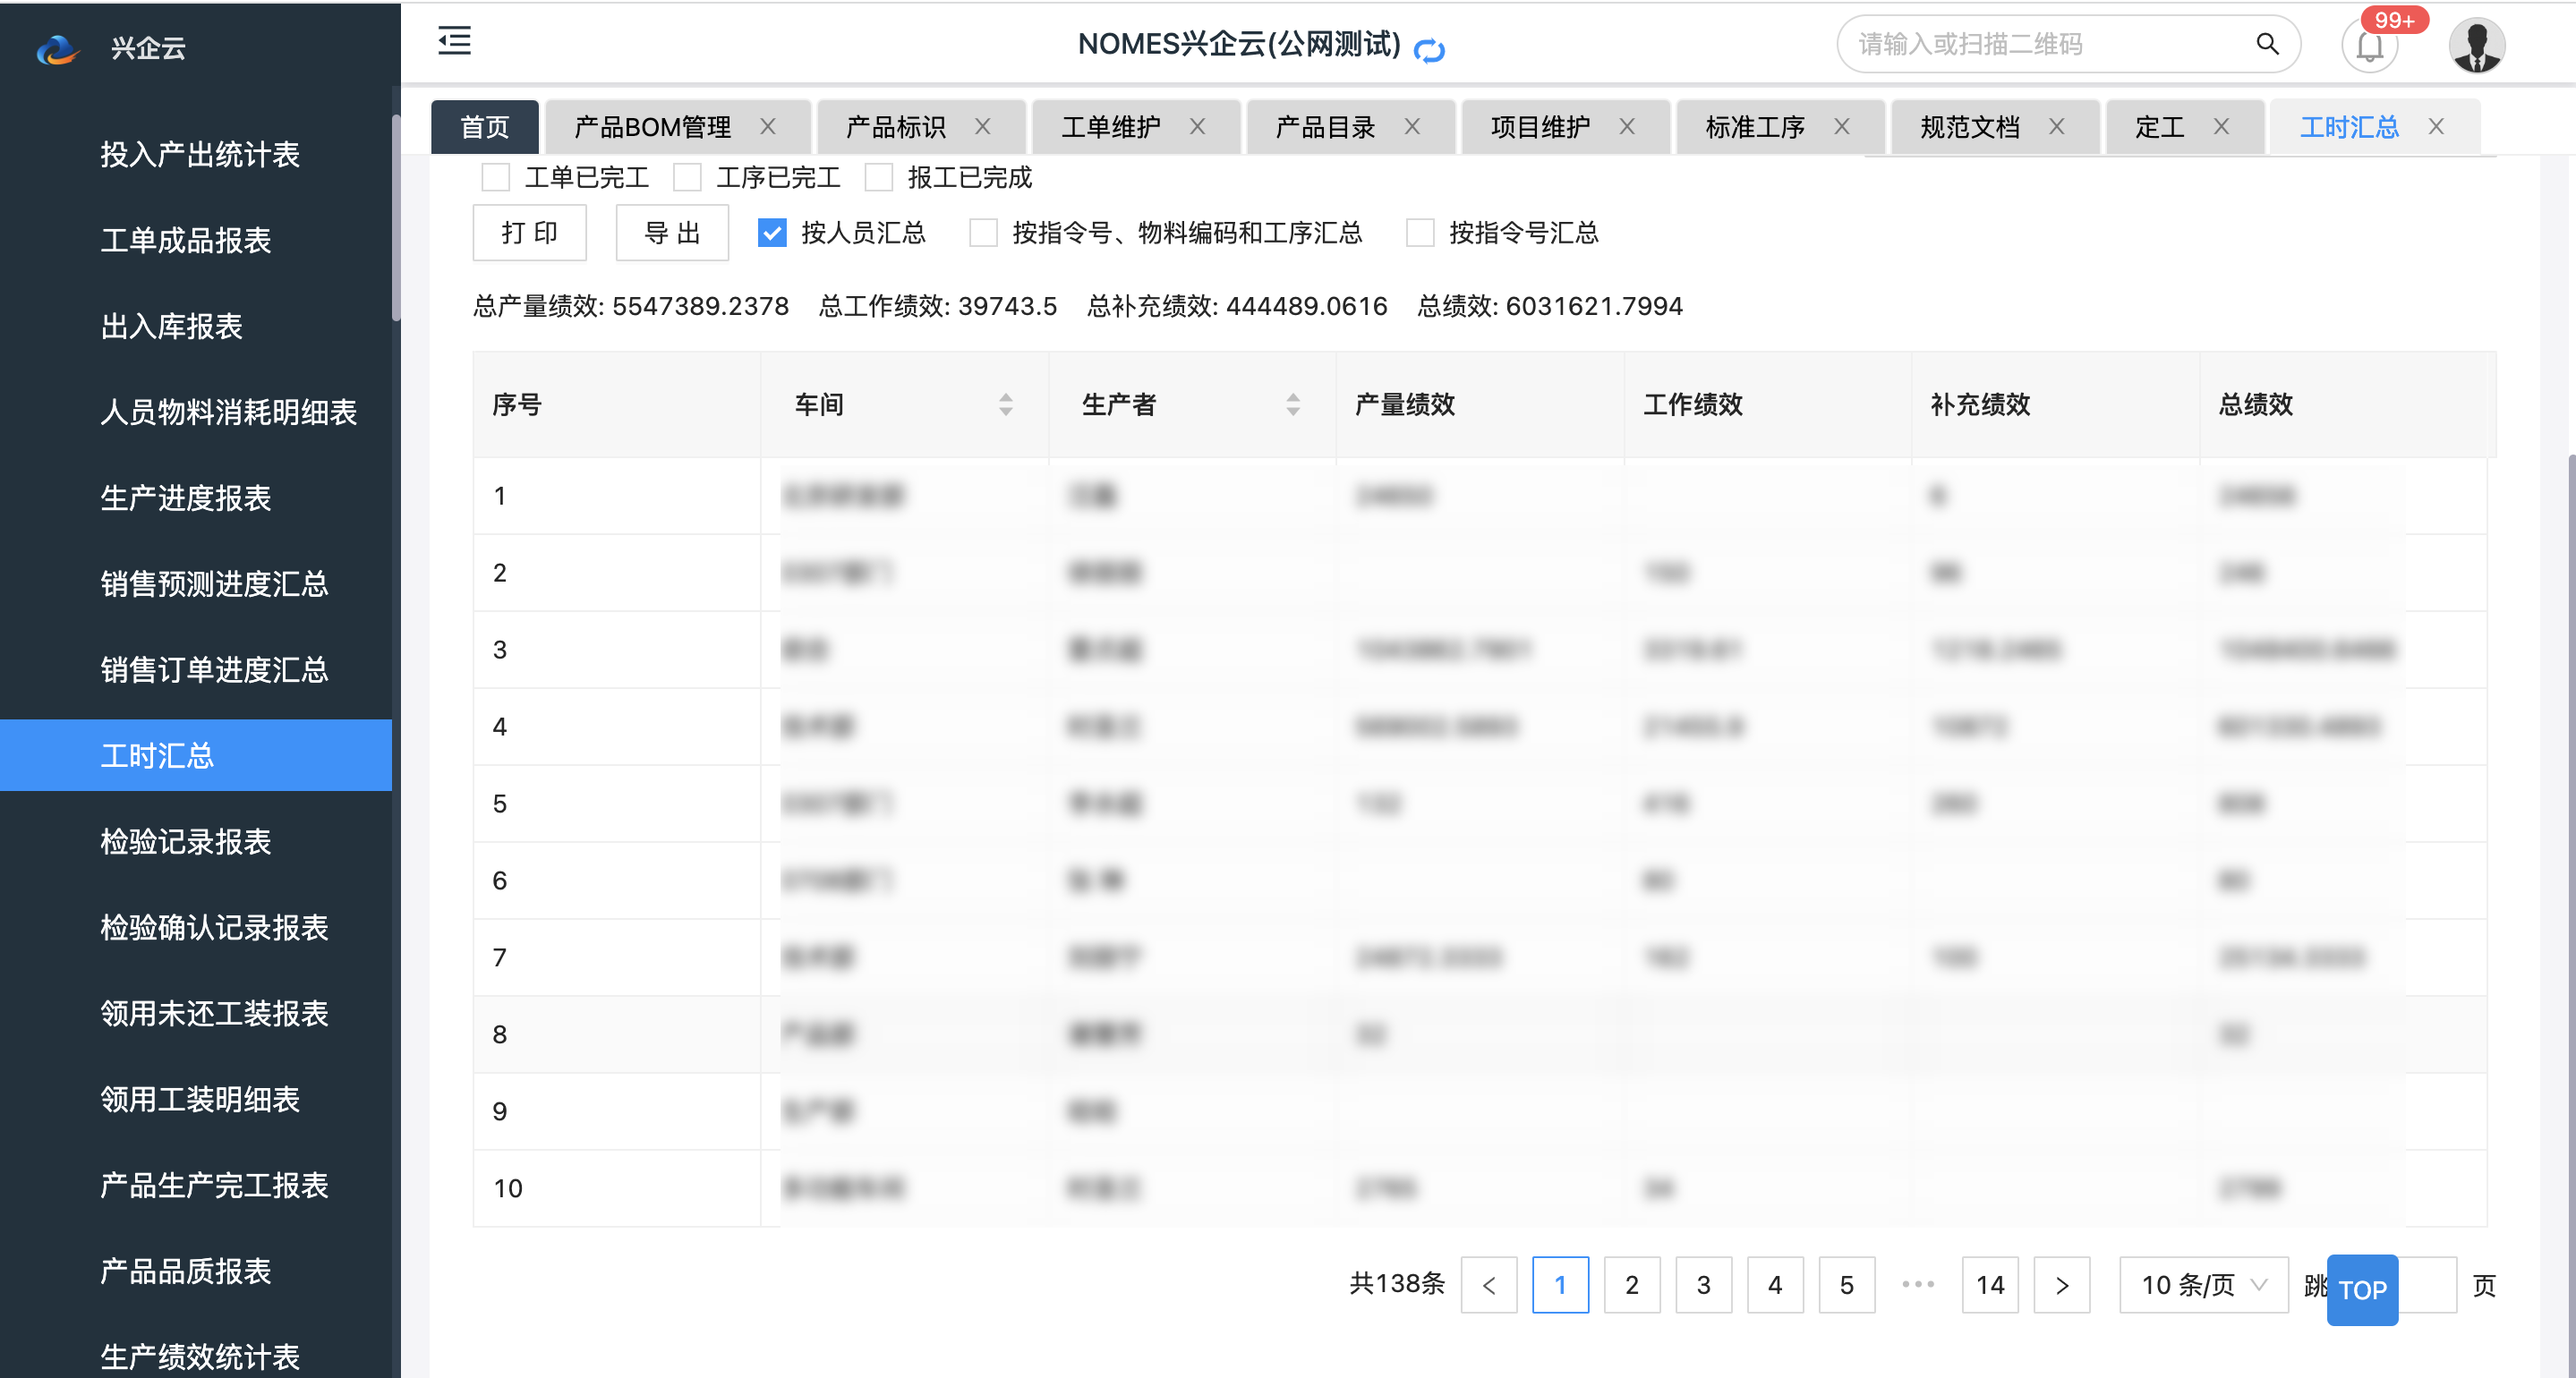The image size is (2576, 1378).
Task: Sort by 生产者 column arrows
Action: click(1292, 404)
